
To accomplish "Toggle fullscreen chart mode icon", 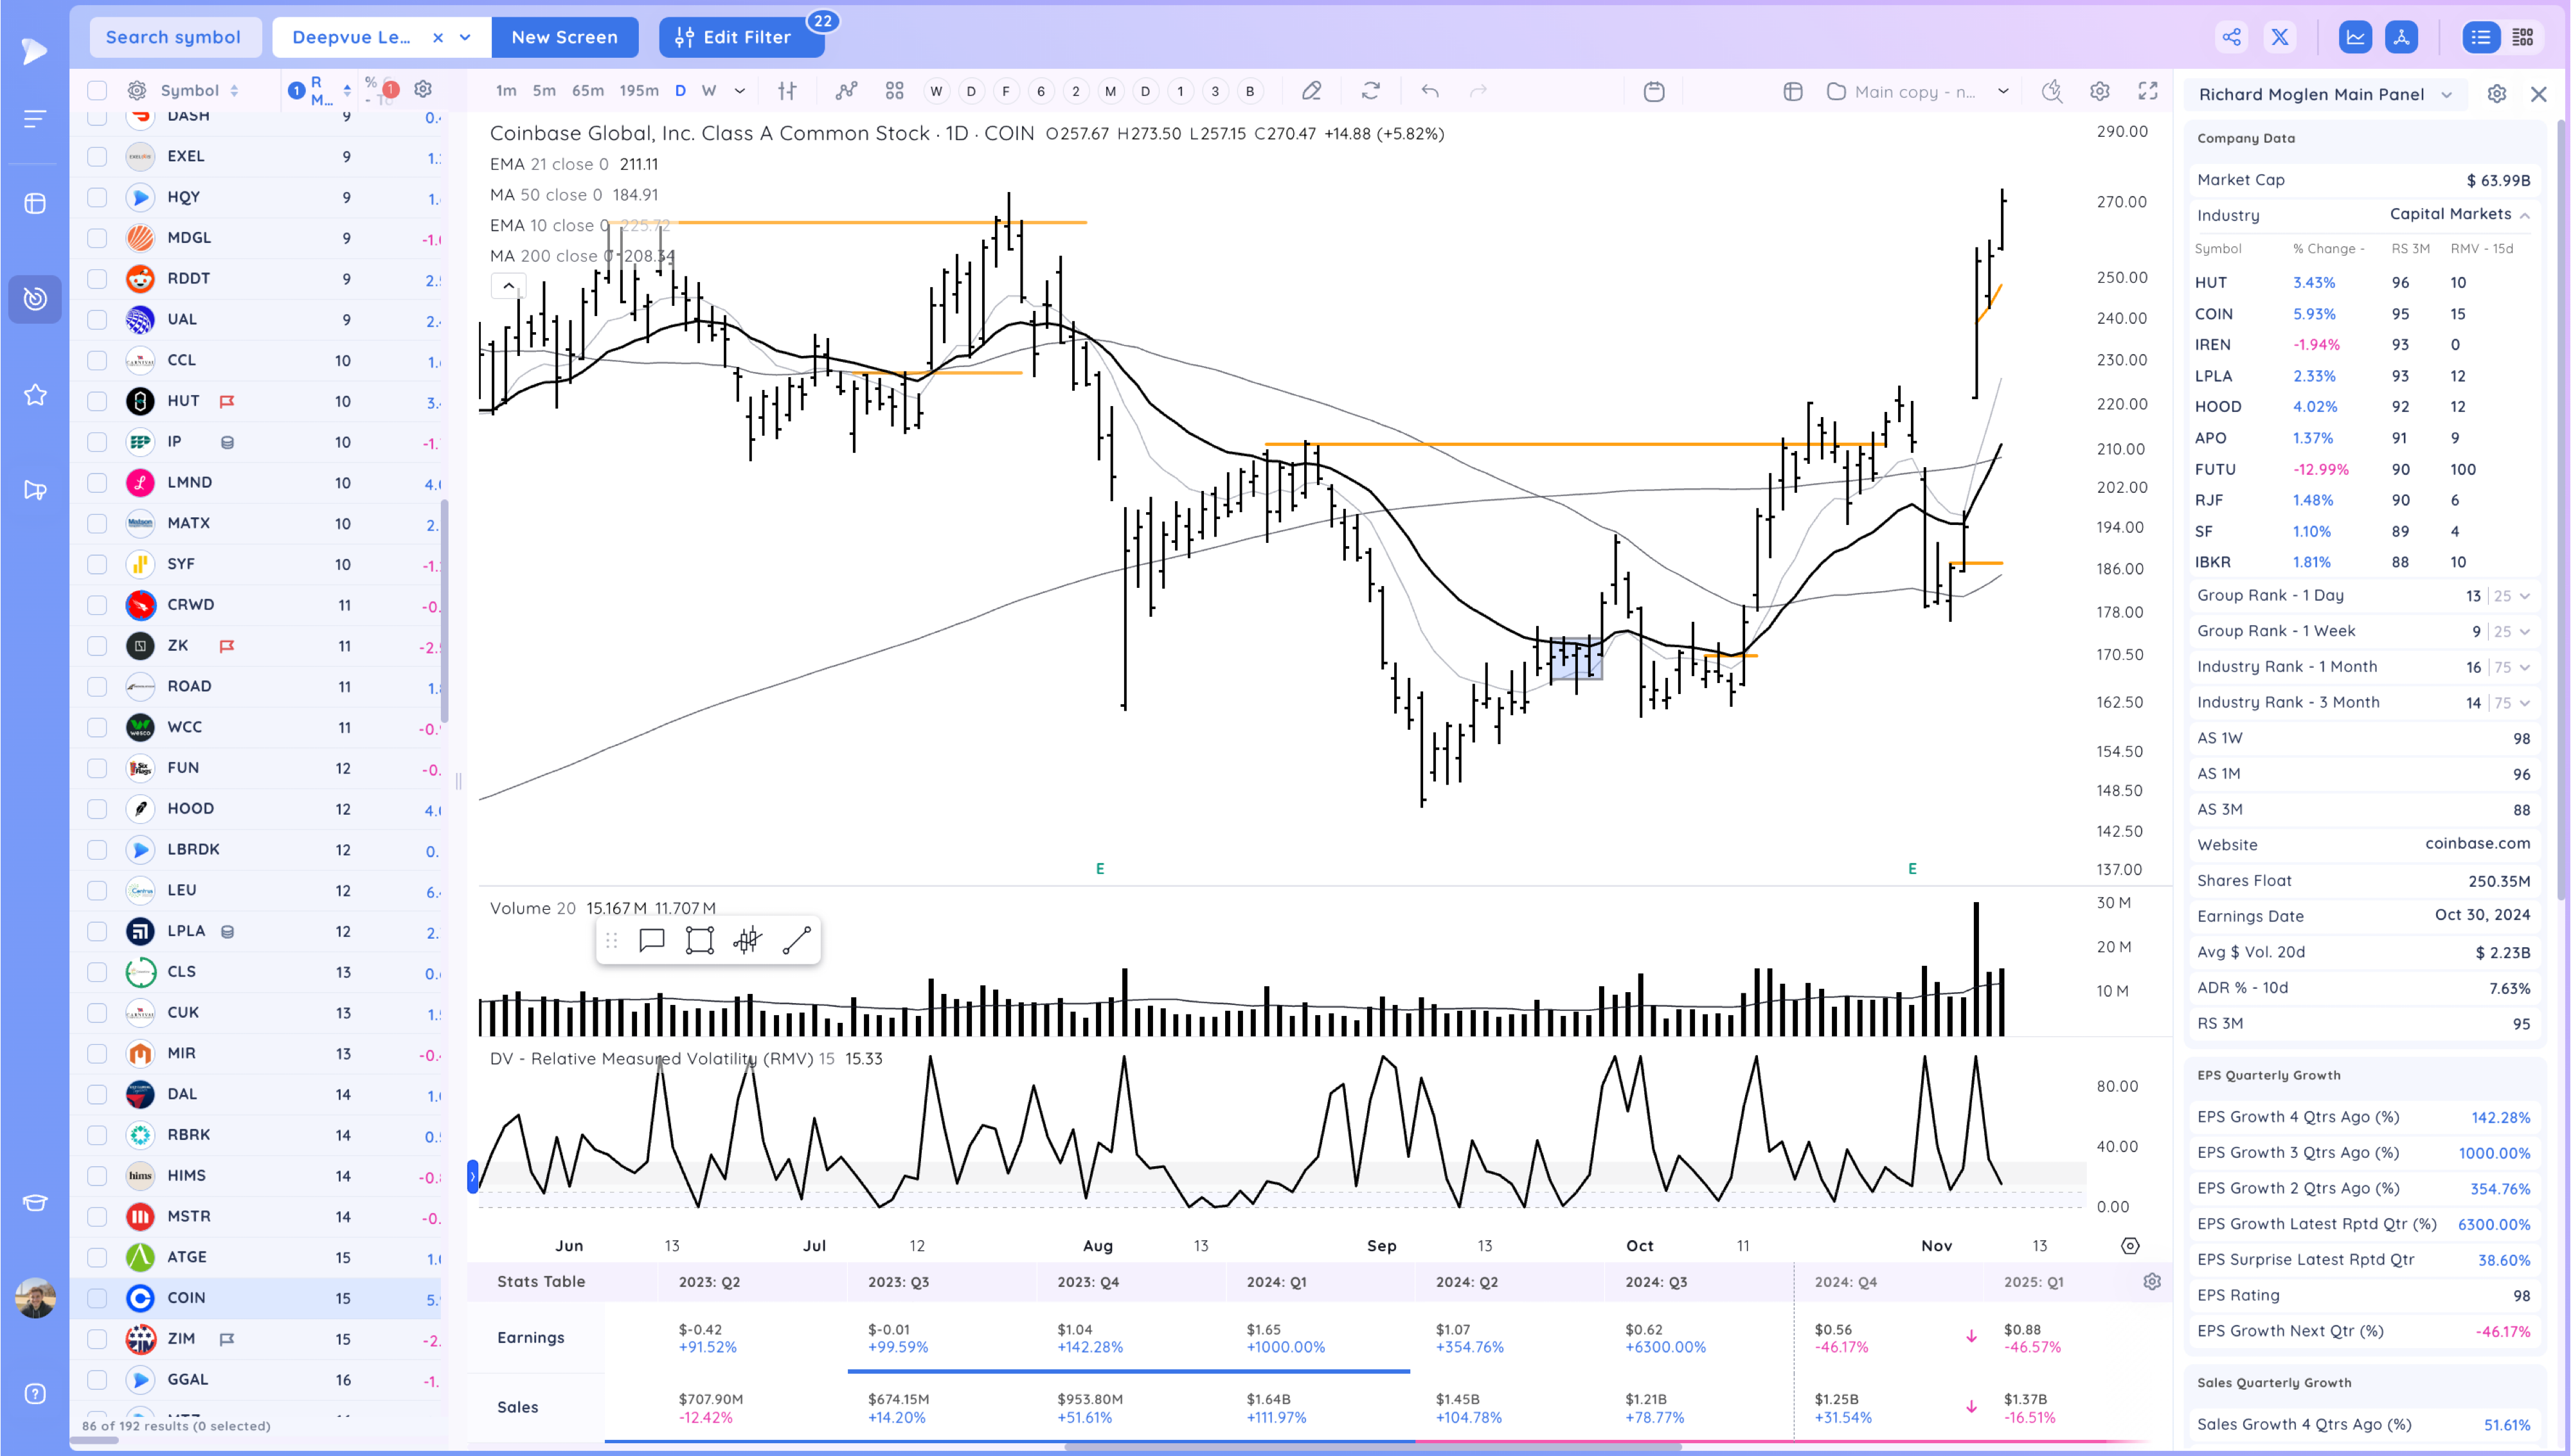I will 2147,91.
